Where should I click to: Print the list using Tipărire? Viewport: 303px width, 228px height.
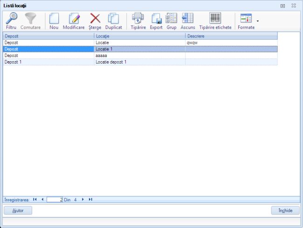[x=138, y=21]
